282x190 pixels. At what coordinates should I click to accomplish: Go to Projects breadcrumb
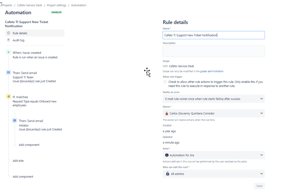(x=7, y=5)
